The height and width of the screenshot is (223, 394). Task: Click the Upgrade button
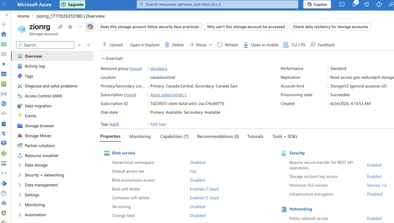point(72,4)
